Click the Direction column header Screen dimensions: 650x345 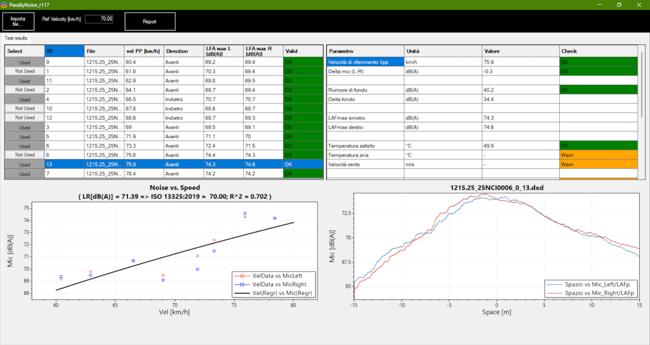[183, 51]
